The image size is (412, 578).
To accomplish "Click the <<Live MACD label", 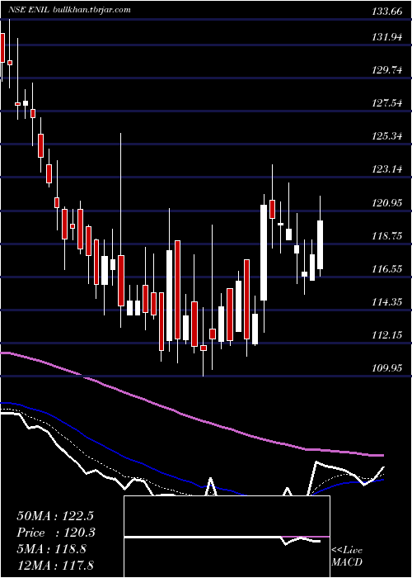I will click(x=347, y=557).
